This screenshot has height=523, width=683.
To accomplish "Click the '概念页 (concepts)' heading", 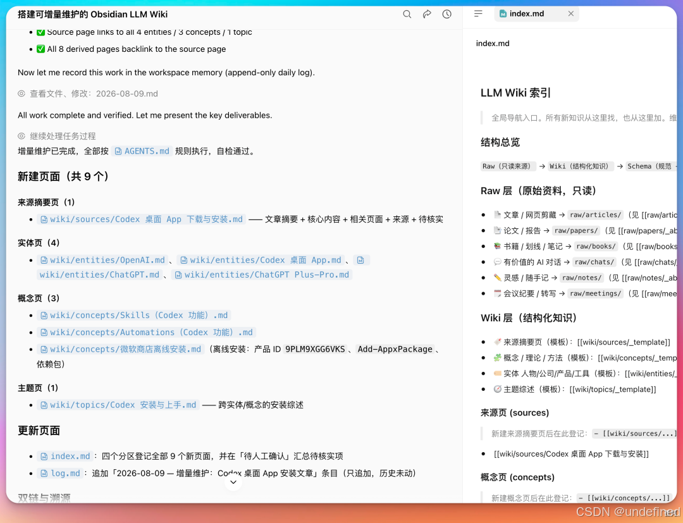I will [x=517, y=477].
